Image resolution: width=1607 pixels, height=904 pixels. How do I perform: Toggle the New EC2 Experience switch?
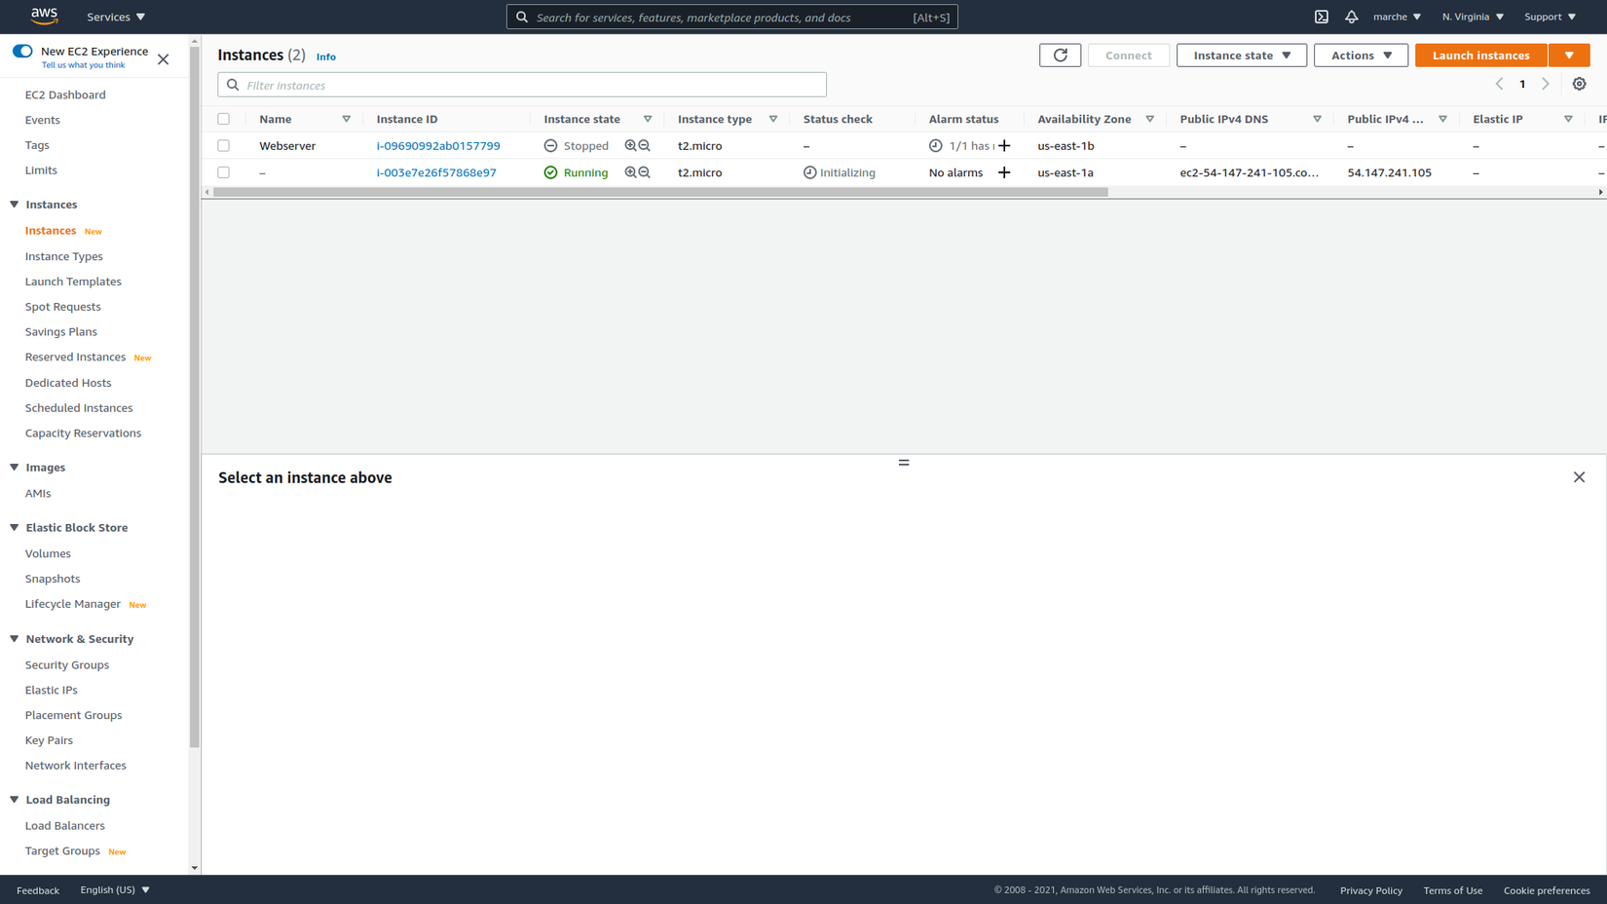click(22, 51)
